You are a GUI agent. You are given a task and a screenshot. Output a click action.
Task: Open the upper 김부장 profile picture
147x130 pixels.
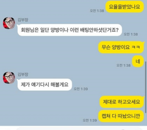(x=9, y=23)
